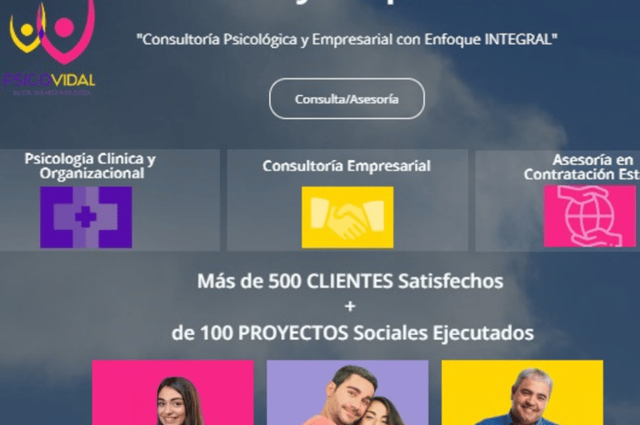Click the Consultoría Empresarial card background
The height and width of the screenshot is (425, 640).
pyautogui.click(x=347, y=200)
